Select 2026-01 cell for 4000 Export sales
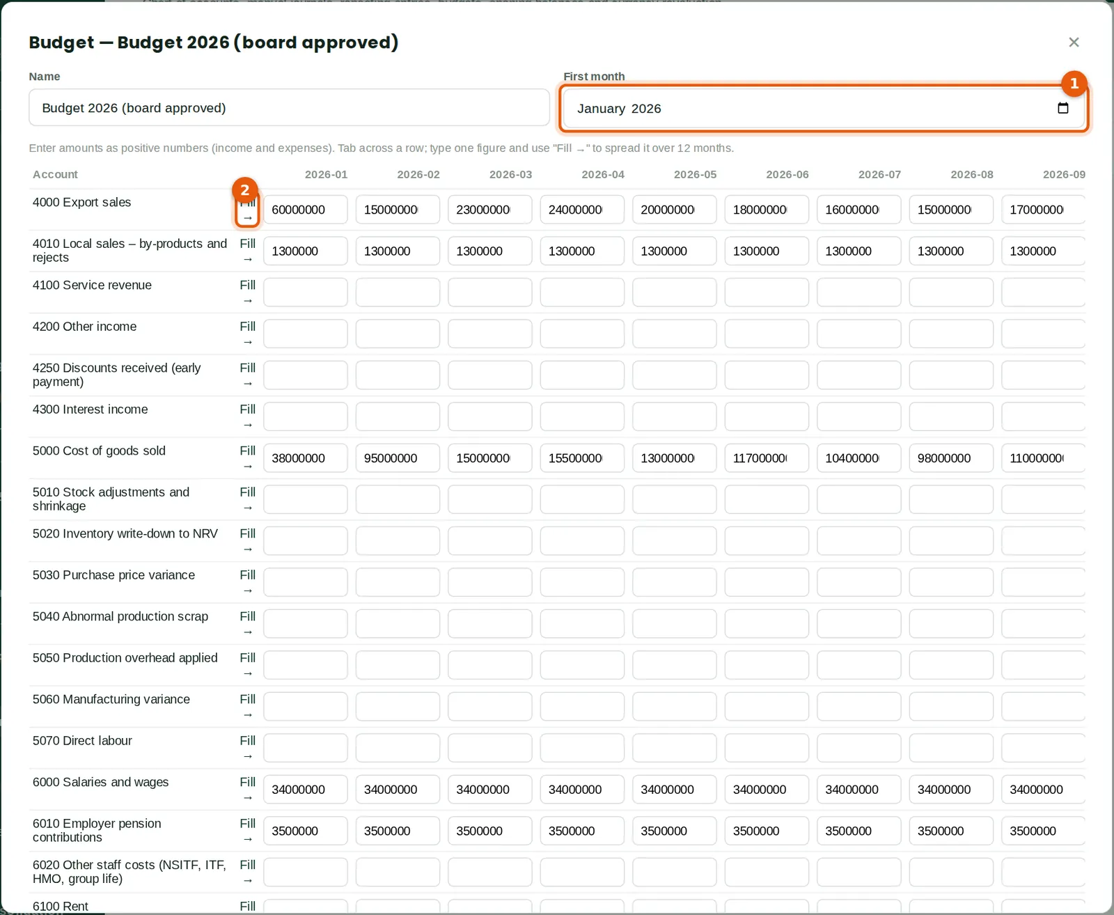This screenshot has height=915, width=1114. tap(306, 210)
